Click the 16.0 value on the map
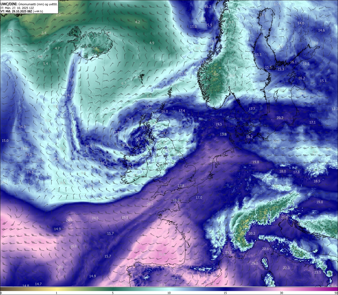Viewport: 338px width, 295px height. 165,112
